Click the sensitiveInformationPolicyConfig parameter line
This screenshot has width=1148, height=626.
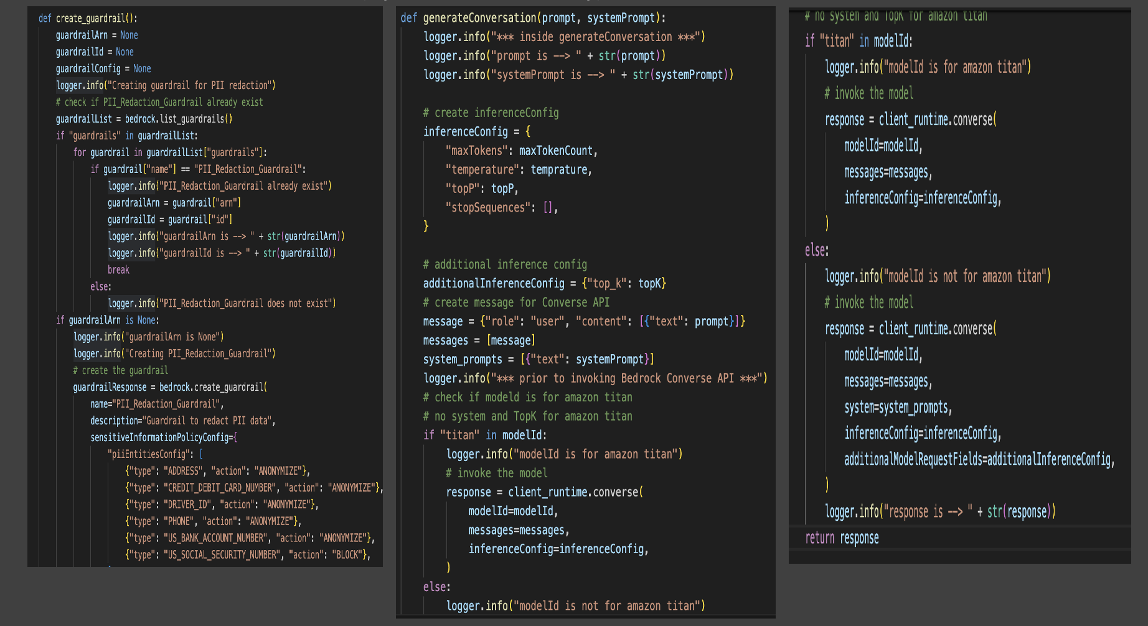(x=164, y=437)
